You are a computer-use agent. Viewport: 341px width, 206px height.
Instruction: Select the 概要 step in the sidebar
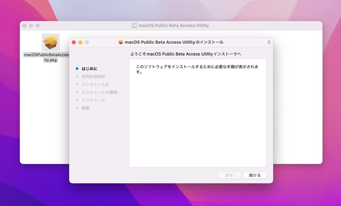pyautogui.click(x=86, y=108)
